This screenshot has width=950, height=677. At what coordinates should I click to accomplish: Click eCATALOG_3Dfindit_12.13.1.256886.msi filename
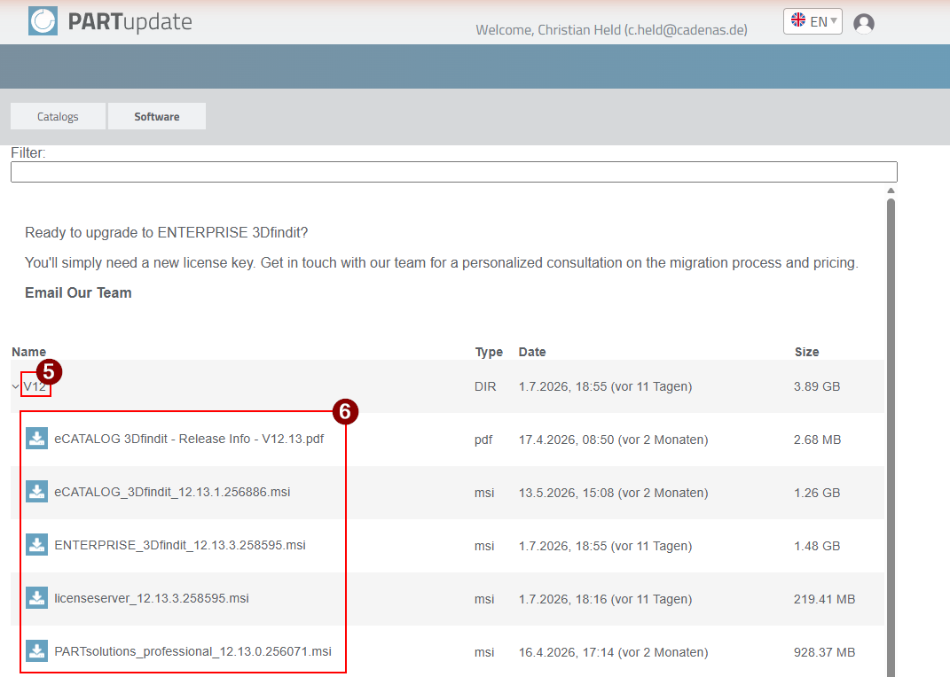[x=172, y=492]
